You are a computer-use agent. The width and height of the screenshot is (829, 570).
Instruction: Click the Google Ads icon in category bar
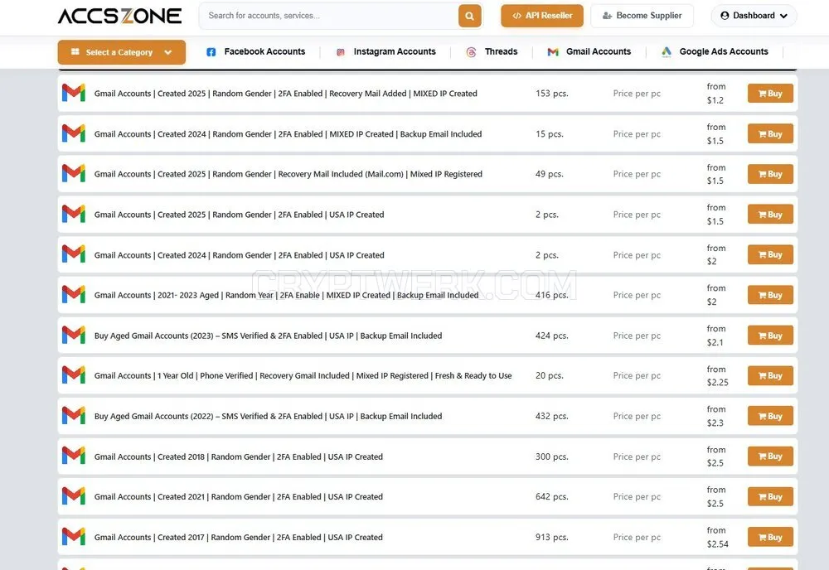667,51
